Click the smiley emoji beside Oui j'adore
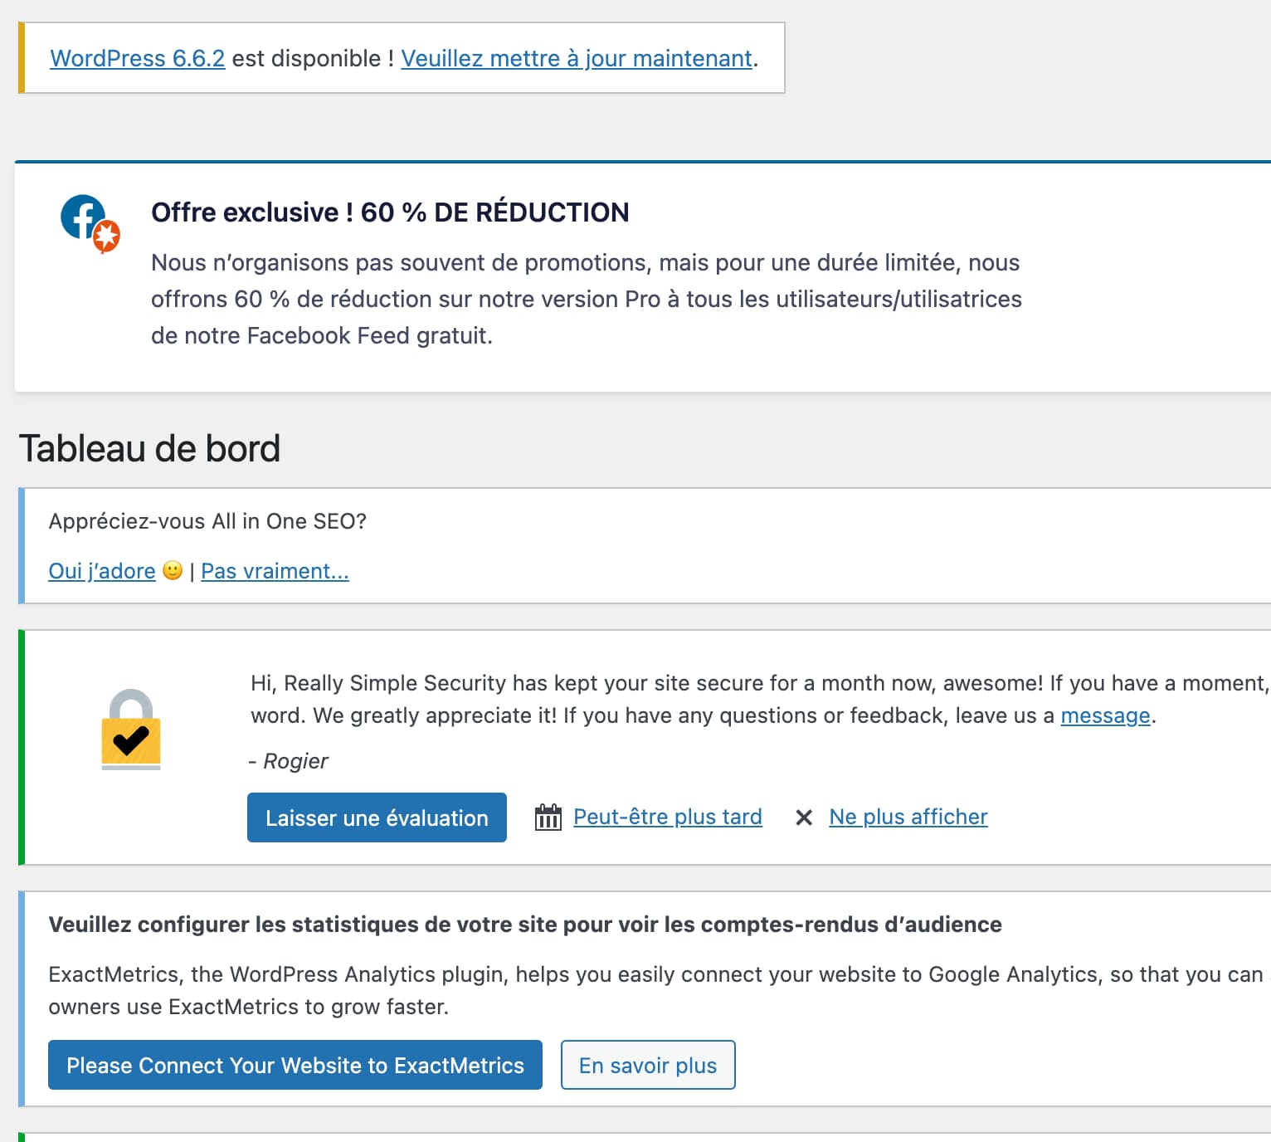Image resolution: width=1271 pixels, height=1142 pixels. coord(173,570)
